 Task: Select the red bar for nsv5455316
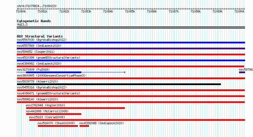pyautogui.click(x=131, y=90)
